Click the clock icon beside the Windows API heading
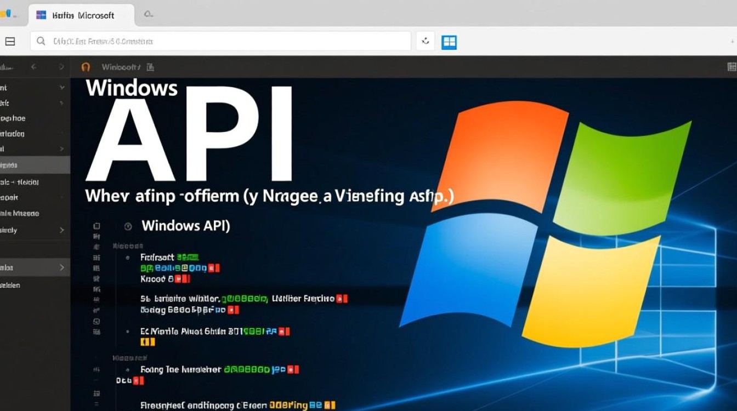The height and width of the screenshot is (411, 737). tap(128, 226)
